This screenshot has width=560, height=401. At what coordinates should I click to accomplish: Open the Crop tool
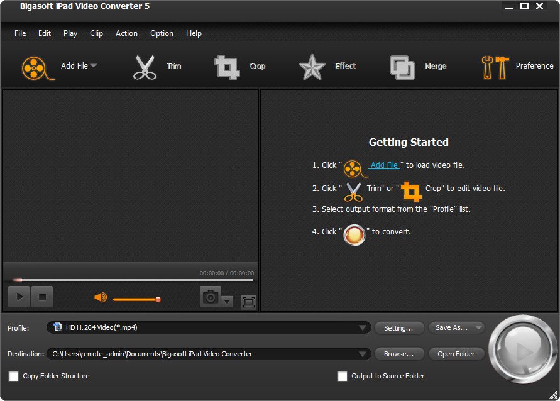click(226, 67)
